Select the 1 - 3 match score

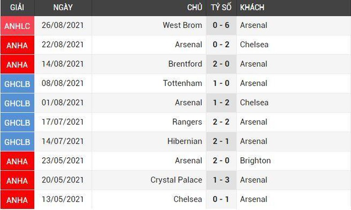[x=221, y=180]
